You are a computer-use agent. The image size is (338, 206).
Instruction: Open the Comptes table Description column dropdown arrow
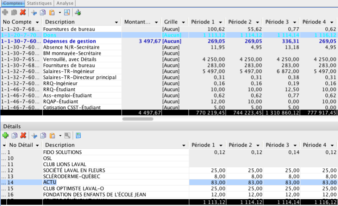[117, 22]
